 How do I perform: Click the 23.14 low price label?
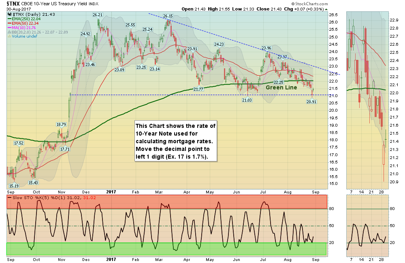click(x=155, y=69)
